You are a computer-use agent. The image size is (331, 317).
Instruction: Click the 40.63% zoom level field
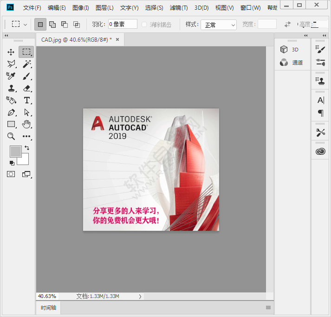click(47, 296)
